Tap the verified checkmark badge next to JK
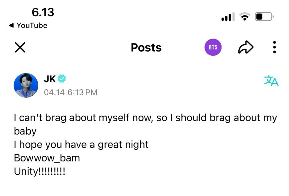Image resolution: width=289 pixels, height=196 pixels. [61, 79]
